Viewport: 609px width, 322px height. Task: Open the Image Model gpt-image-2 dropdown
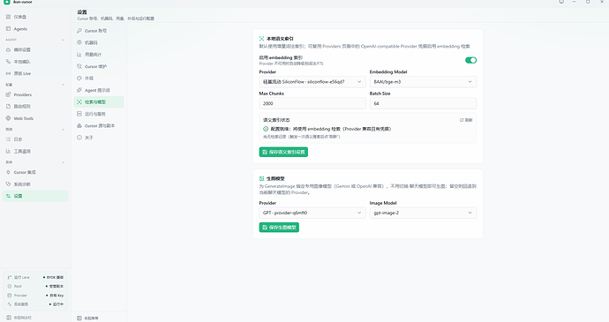[x=423, y=213]
